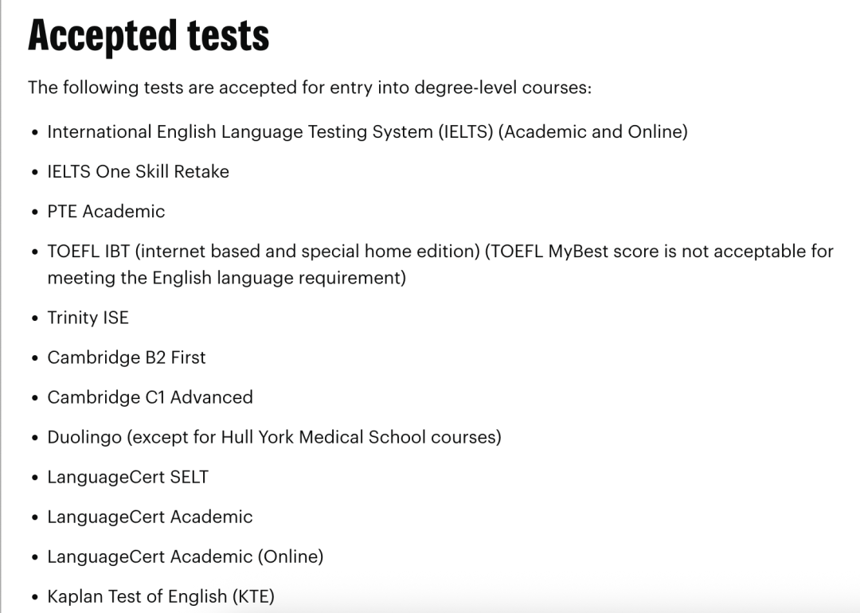860x613 pixels.
Task: Click "meeting the English language requirement" line
Action: pos(226,278)
